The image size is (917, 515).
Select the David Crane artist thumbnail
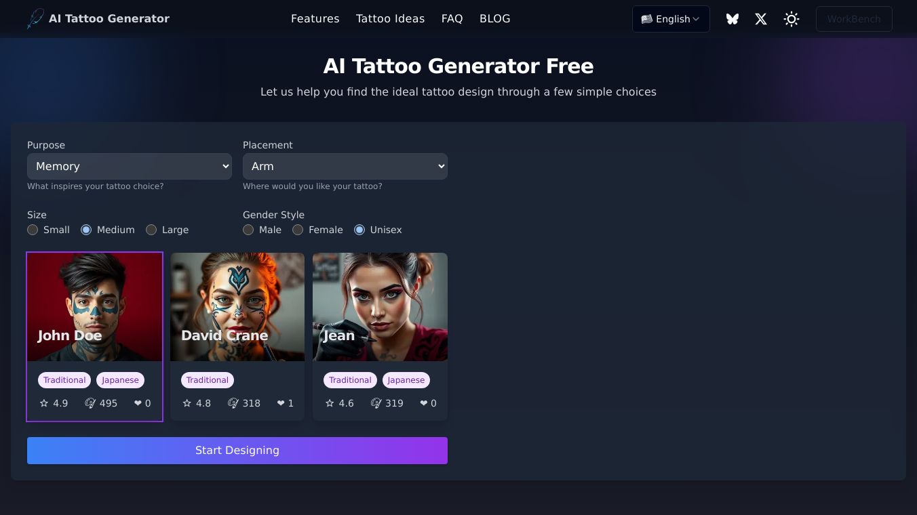(237, 307)
